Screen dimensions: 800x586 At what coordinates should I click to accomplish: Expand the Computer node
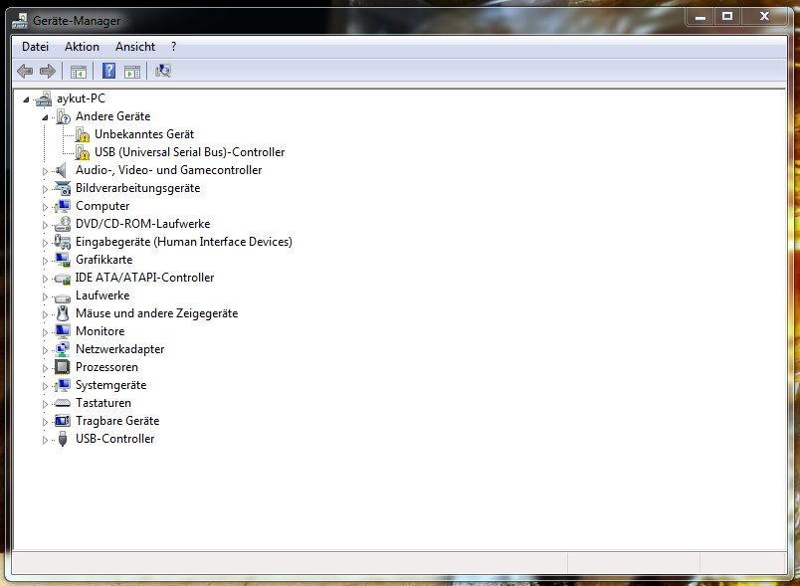[x=45, y=207]
